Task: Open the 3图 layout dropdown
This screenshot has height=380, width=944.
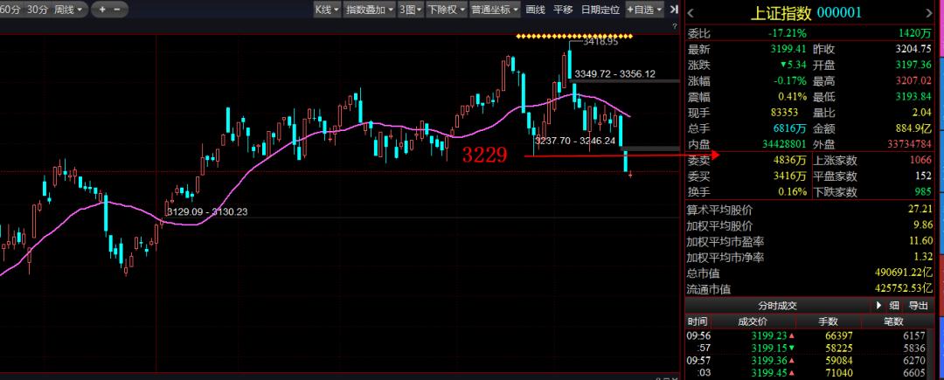Action: click(x=411, y=9)
